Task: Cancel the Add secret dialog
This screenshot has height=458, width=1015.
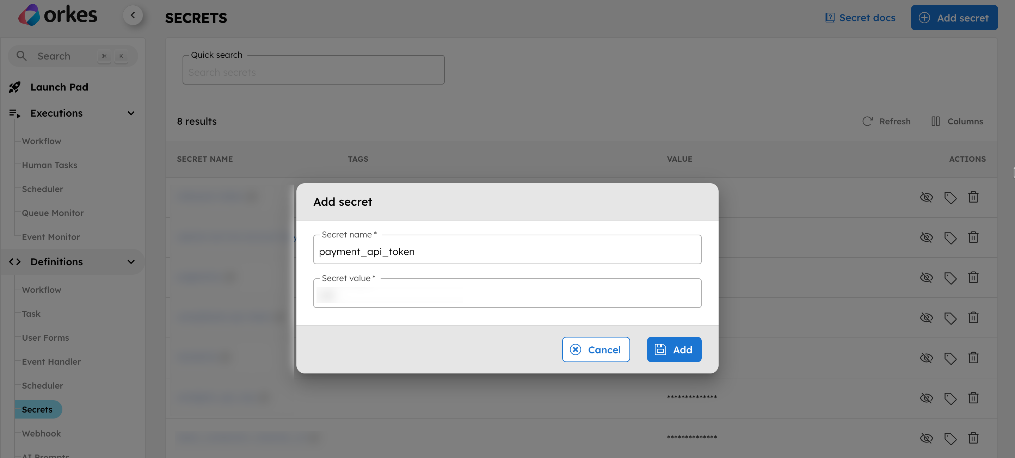Action: 595,349
